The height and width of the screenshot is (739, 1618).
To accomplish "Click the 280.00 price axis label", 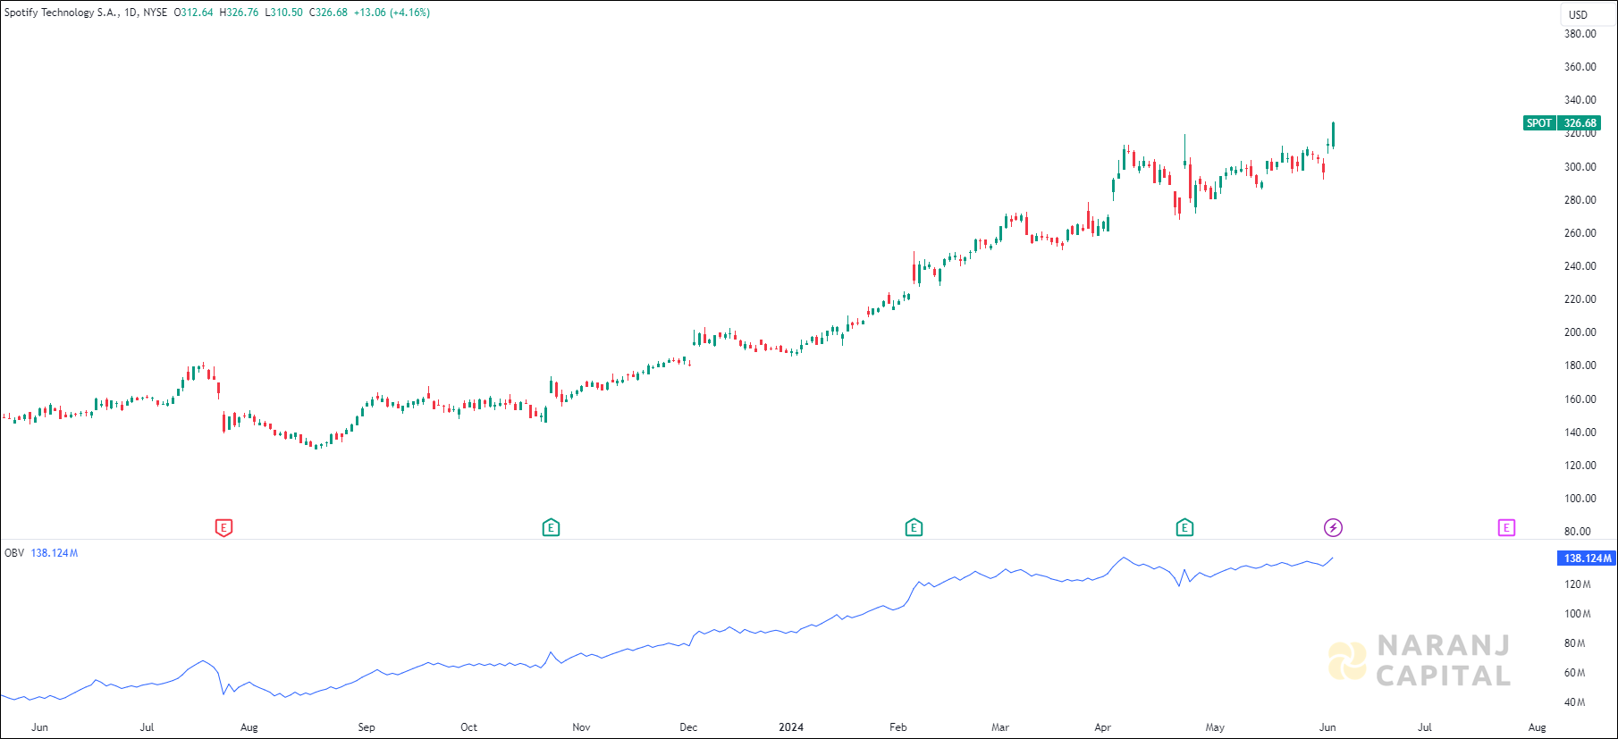I will (x=1580, y=200).
